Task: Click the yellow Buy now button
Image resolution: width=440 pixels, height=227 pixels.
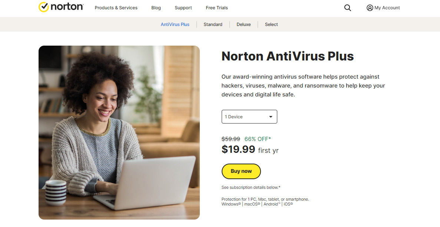Action: tap(241, 171)
